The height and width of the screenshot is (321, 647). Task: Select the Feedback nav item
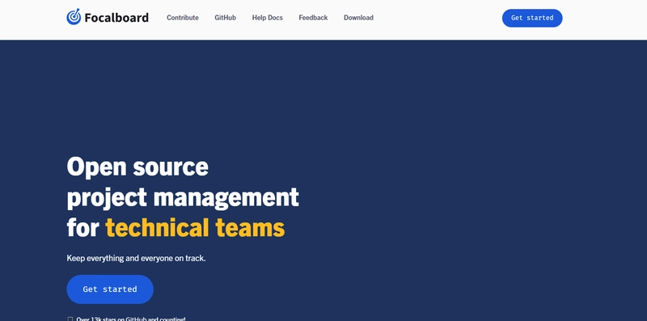click(313, 18)
